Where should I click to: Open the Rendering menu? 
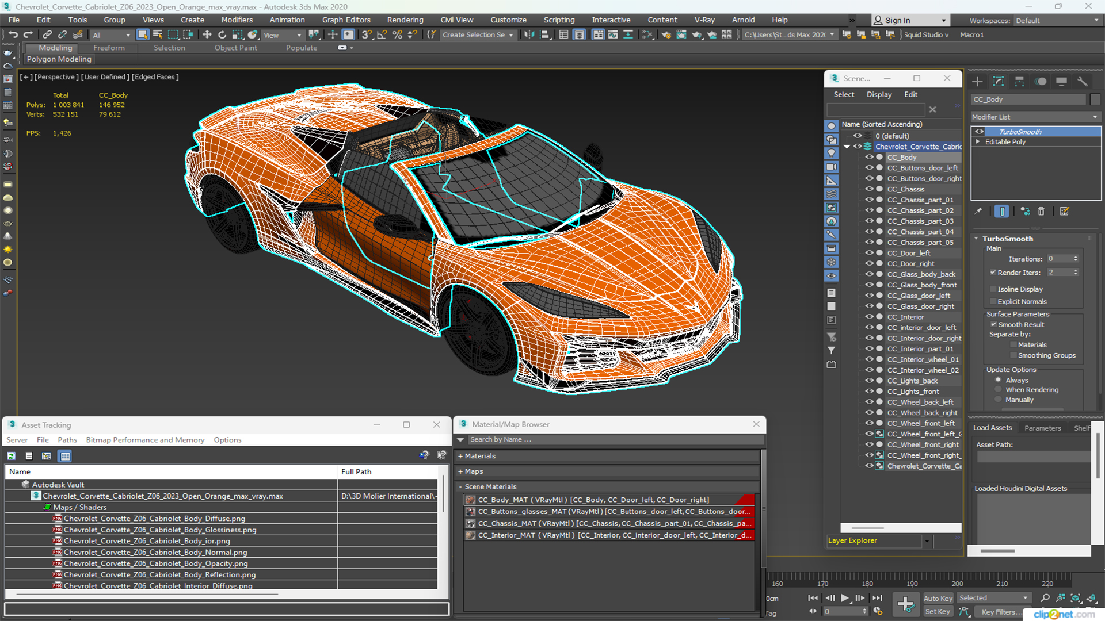point(405,20)
